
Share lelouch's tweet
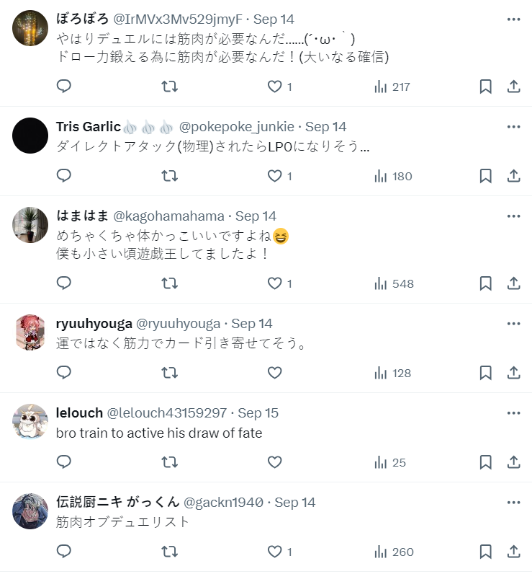click(513, 462)
